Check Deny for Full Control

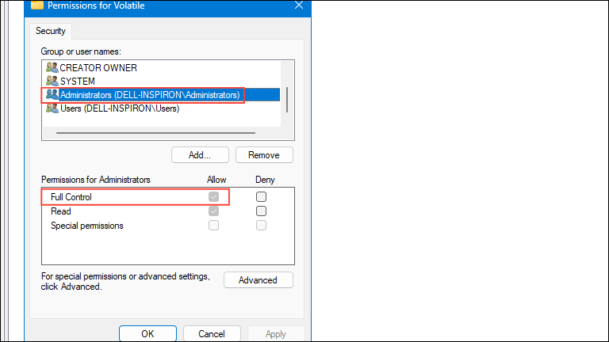point(262,197)
